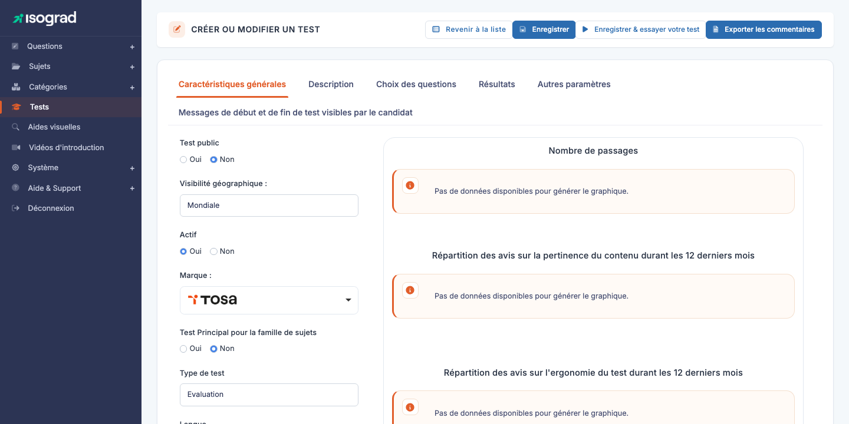This screenshot has height=424, width=849.
Task: Open Vidéos d'introduction in the sidebar
Action: [x=71, y=148]
